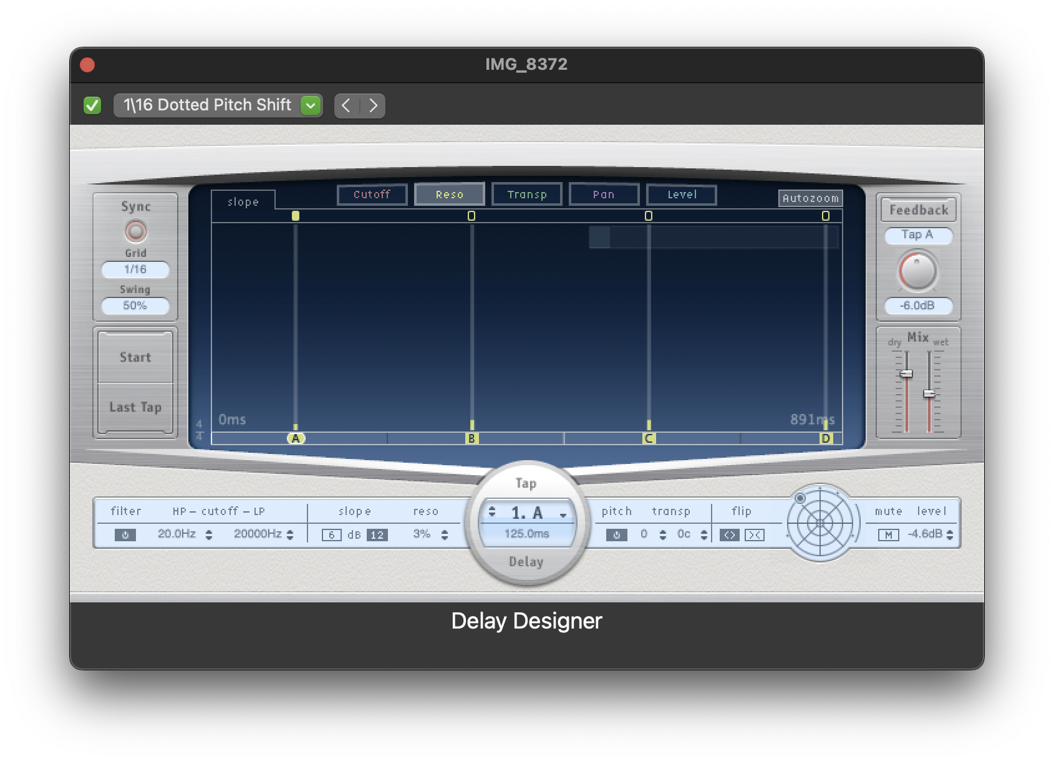This screenshot has width=1054, height=762.
Task: Click the M mute button for the tap
Action: pos(888,535)
